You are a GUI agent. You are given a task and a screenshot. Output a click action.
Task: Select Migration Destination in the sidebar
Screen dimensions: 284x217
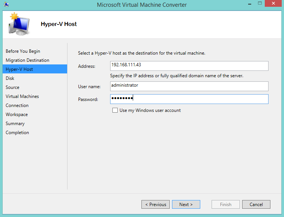[x=28, y=60]
